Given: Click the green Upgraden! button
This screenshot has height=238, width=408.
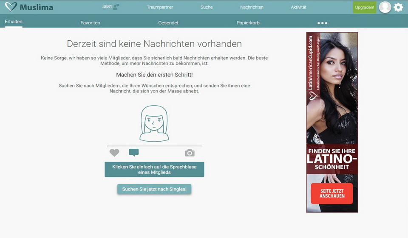Looking at the screenshot, I should [364, 7].
